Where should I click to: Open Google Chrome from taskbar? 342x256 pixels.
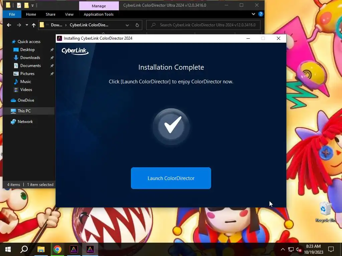click(x=57, y=249)
